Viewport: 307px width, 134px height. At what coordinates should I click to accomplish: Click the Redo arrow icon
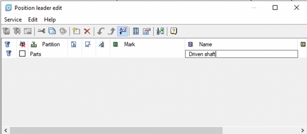pos(111,31)
